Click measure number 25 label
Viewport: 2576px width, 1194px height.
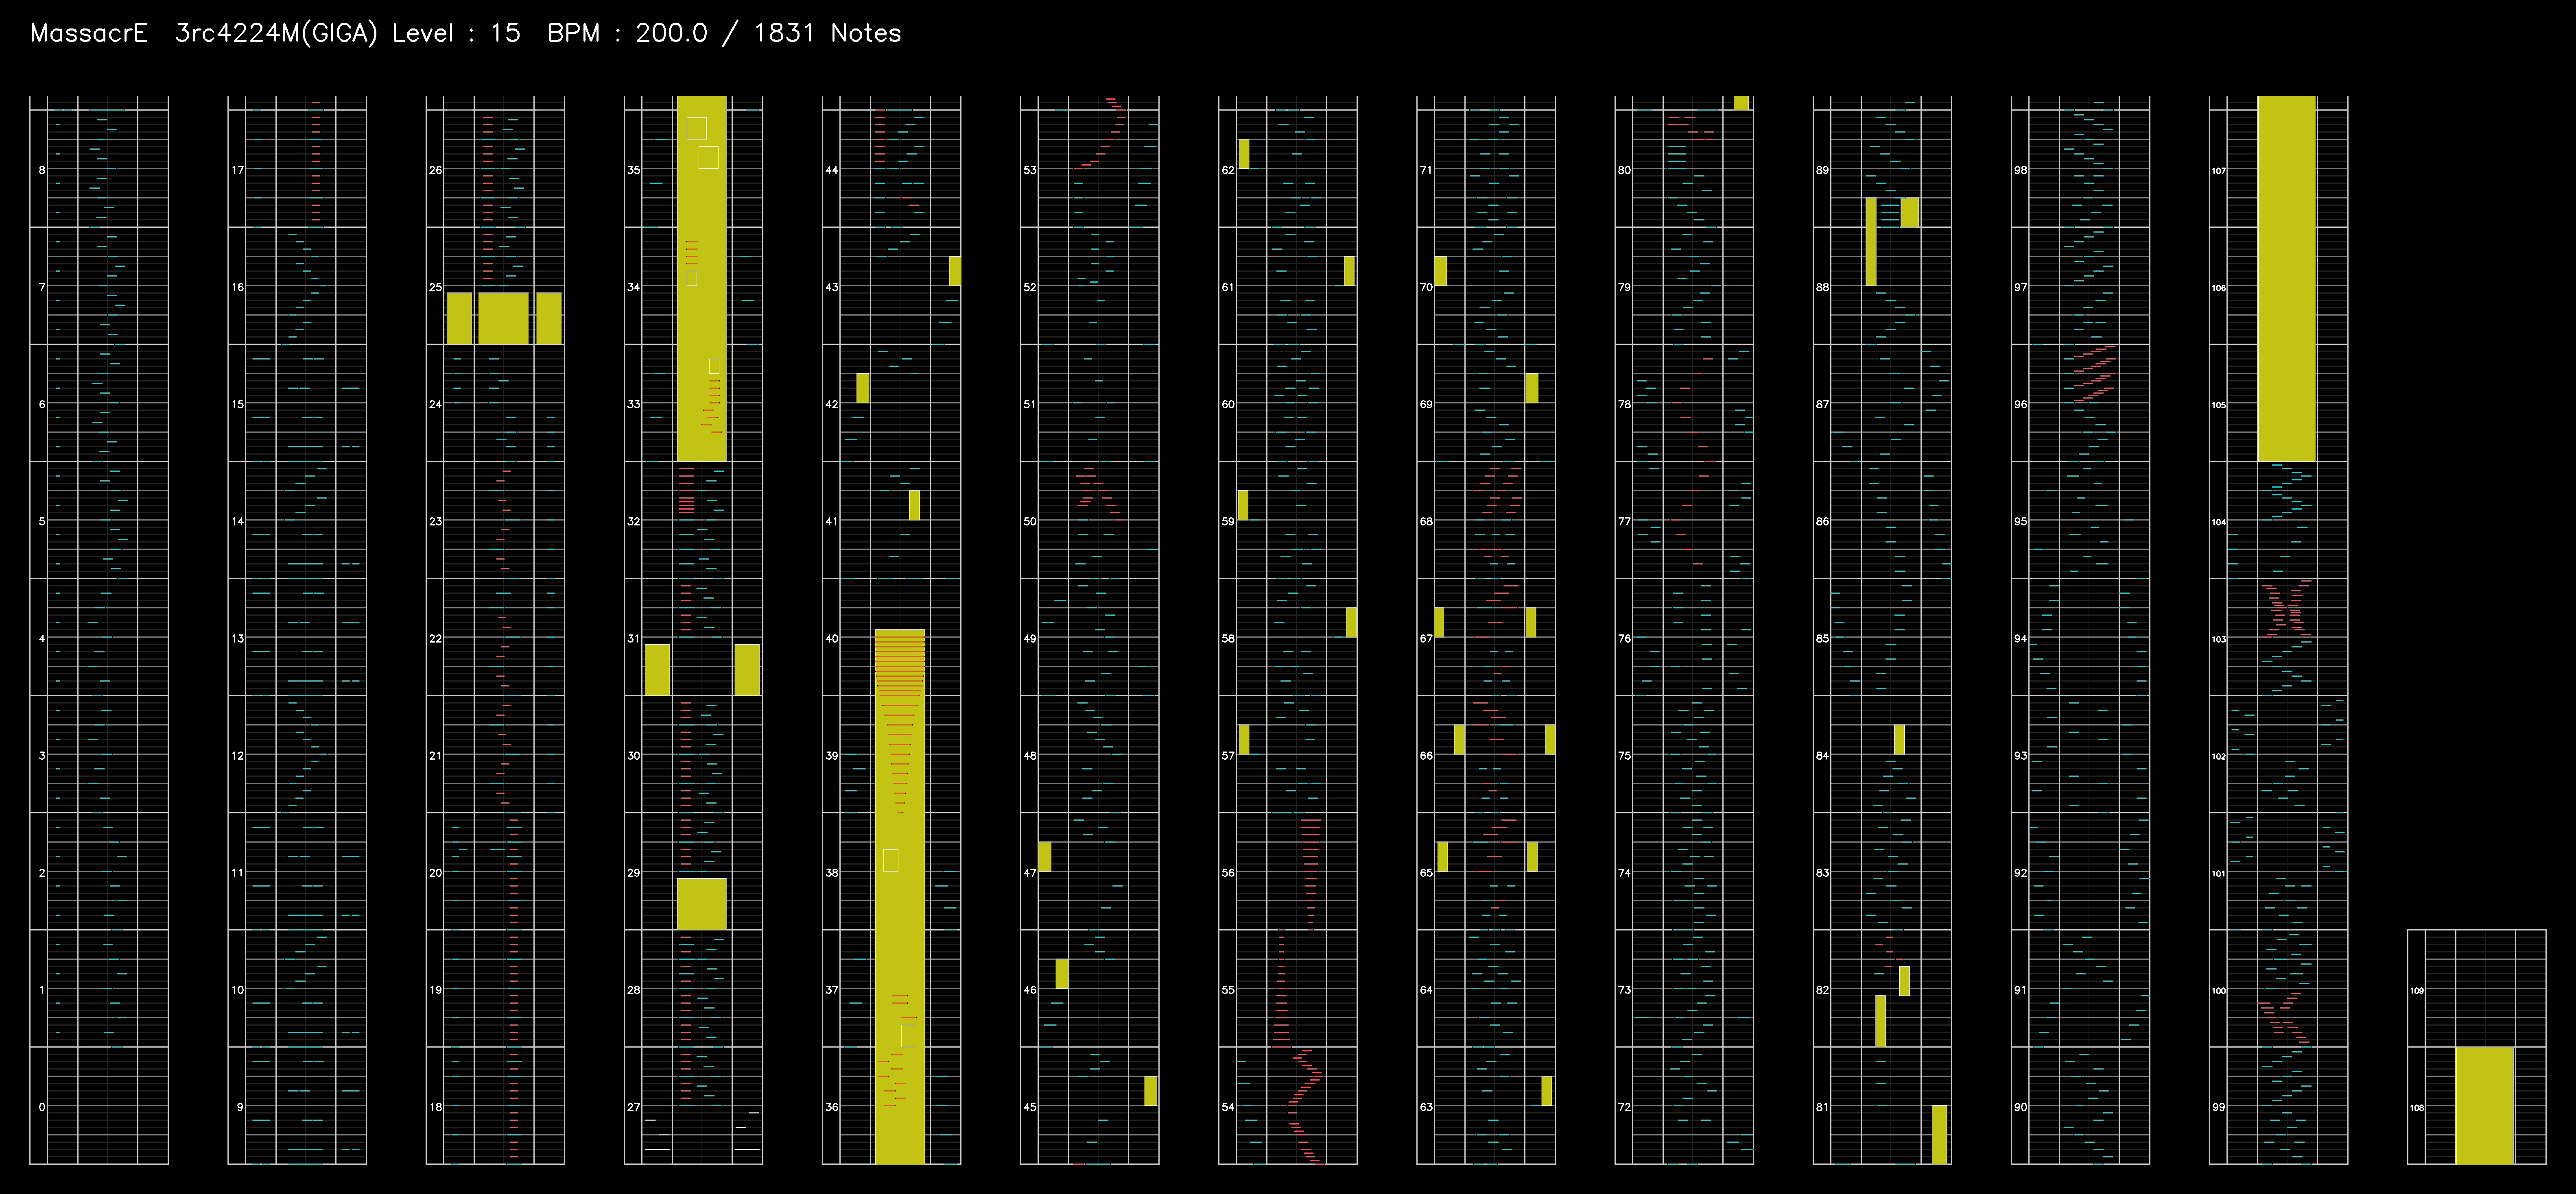pyautogui.click(x=436, y=287)
